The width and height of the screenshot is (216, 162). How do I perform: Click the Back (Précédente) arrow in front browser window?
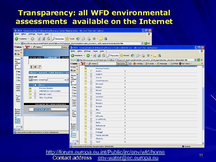point(73,55)
